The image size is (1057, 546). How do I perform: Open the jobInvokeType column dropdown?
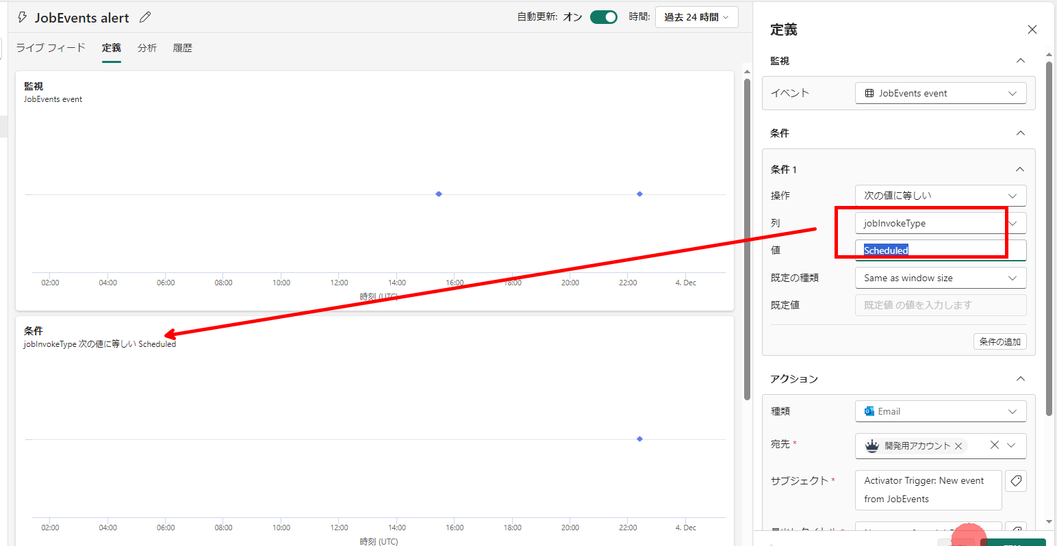941,223
